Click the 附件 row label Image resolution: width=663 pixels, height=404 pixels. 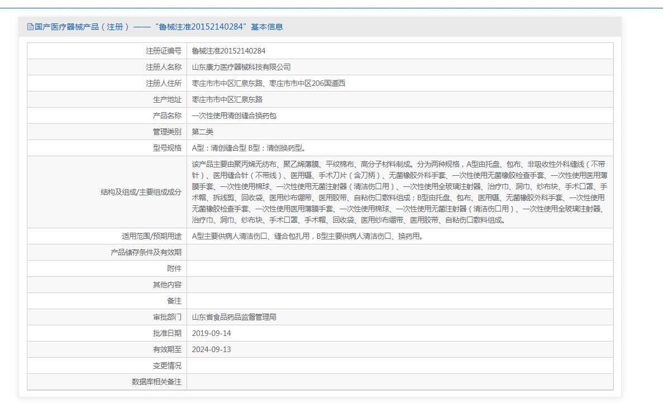tap(174, 268)
